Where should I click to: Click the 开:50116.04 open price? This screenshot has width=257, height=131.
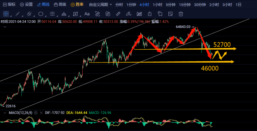pos(47,21)
